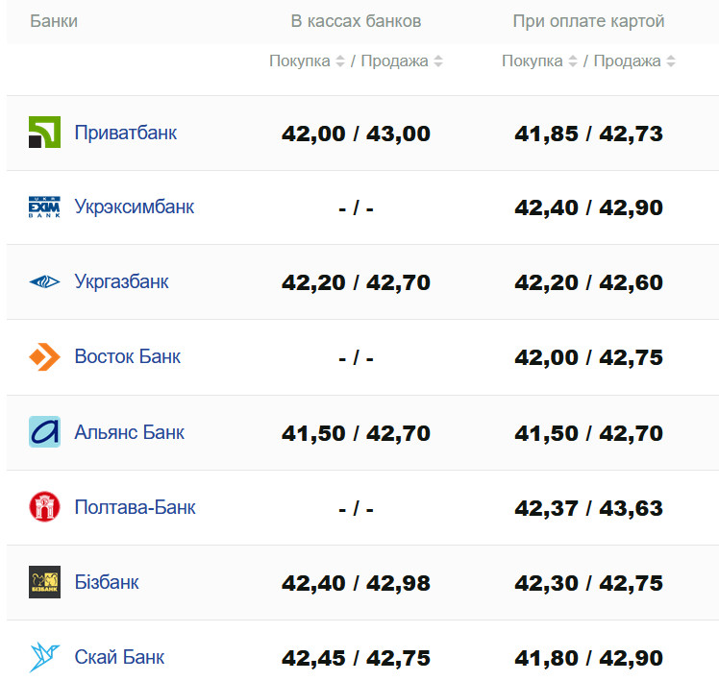Go to Восток Банк page
Viewport: 719px width, 681px height.
click(x=128, y=357)
